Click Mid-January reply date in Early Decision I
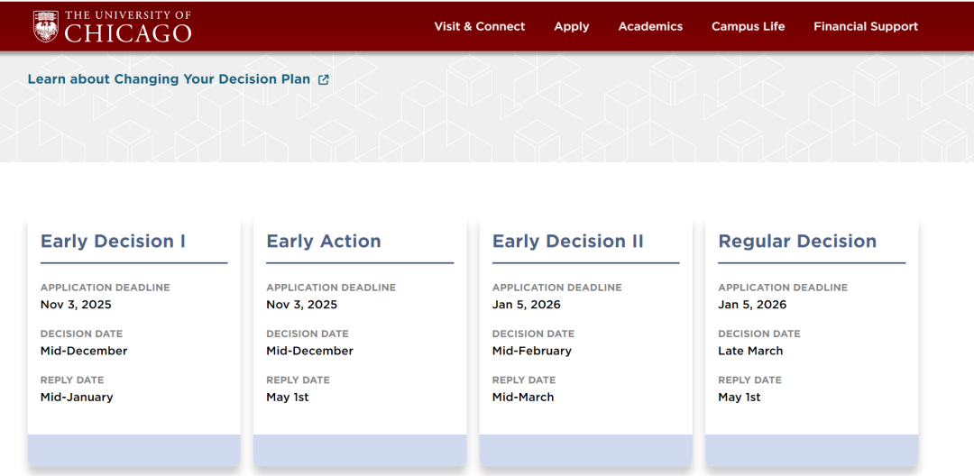 tap(77, 398)
